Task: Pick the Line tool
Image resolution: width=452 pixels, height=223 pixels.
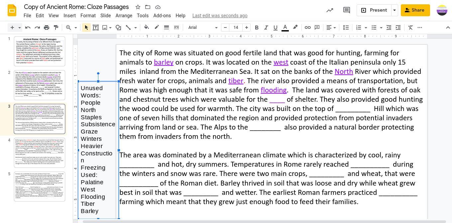Action: point(128,28)
